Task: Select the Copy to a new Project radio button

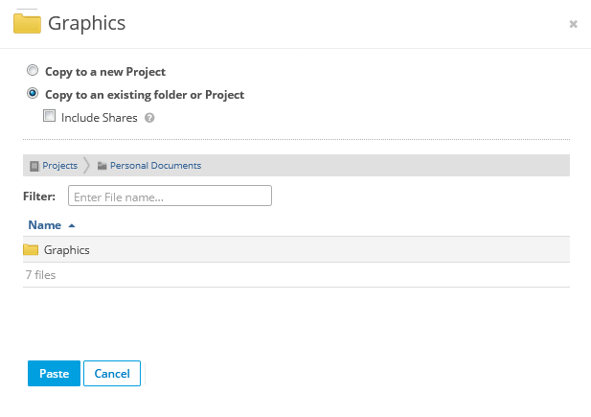Action: (34, 71)
